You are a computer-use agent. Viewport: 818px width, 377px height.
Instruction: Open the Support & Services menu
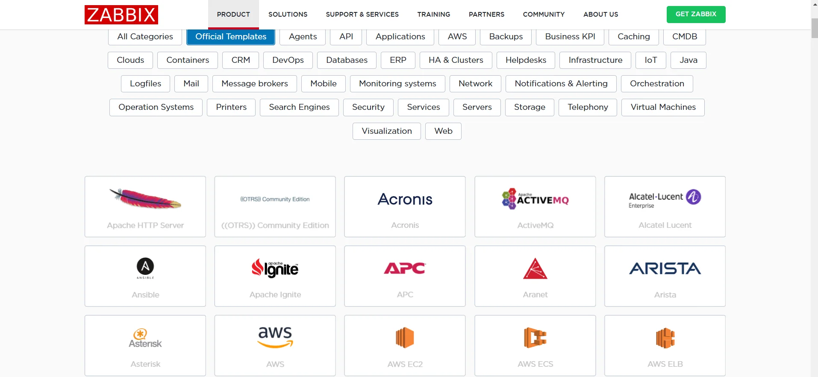362,15
